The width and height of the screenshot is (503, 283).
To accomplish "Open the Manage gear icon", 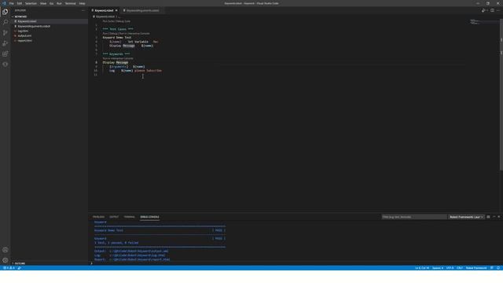I will pyautogui.click(x=6, y=260).
